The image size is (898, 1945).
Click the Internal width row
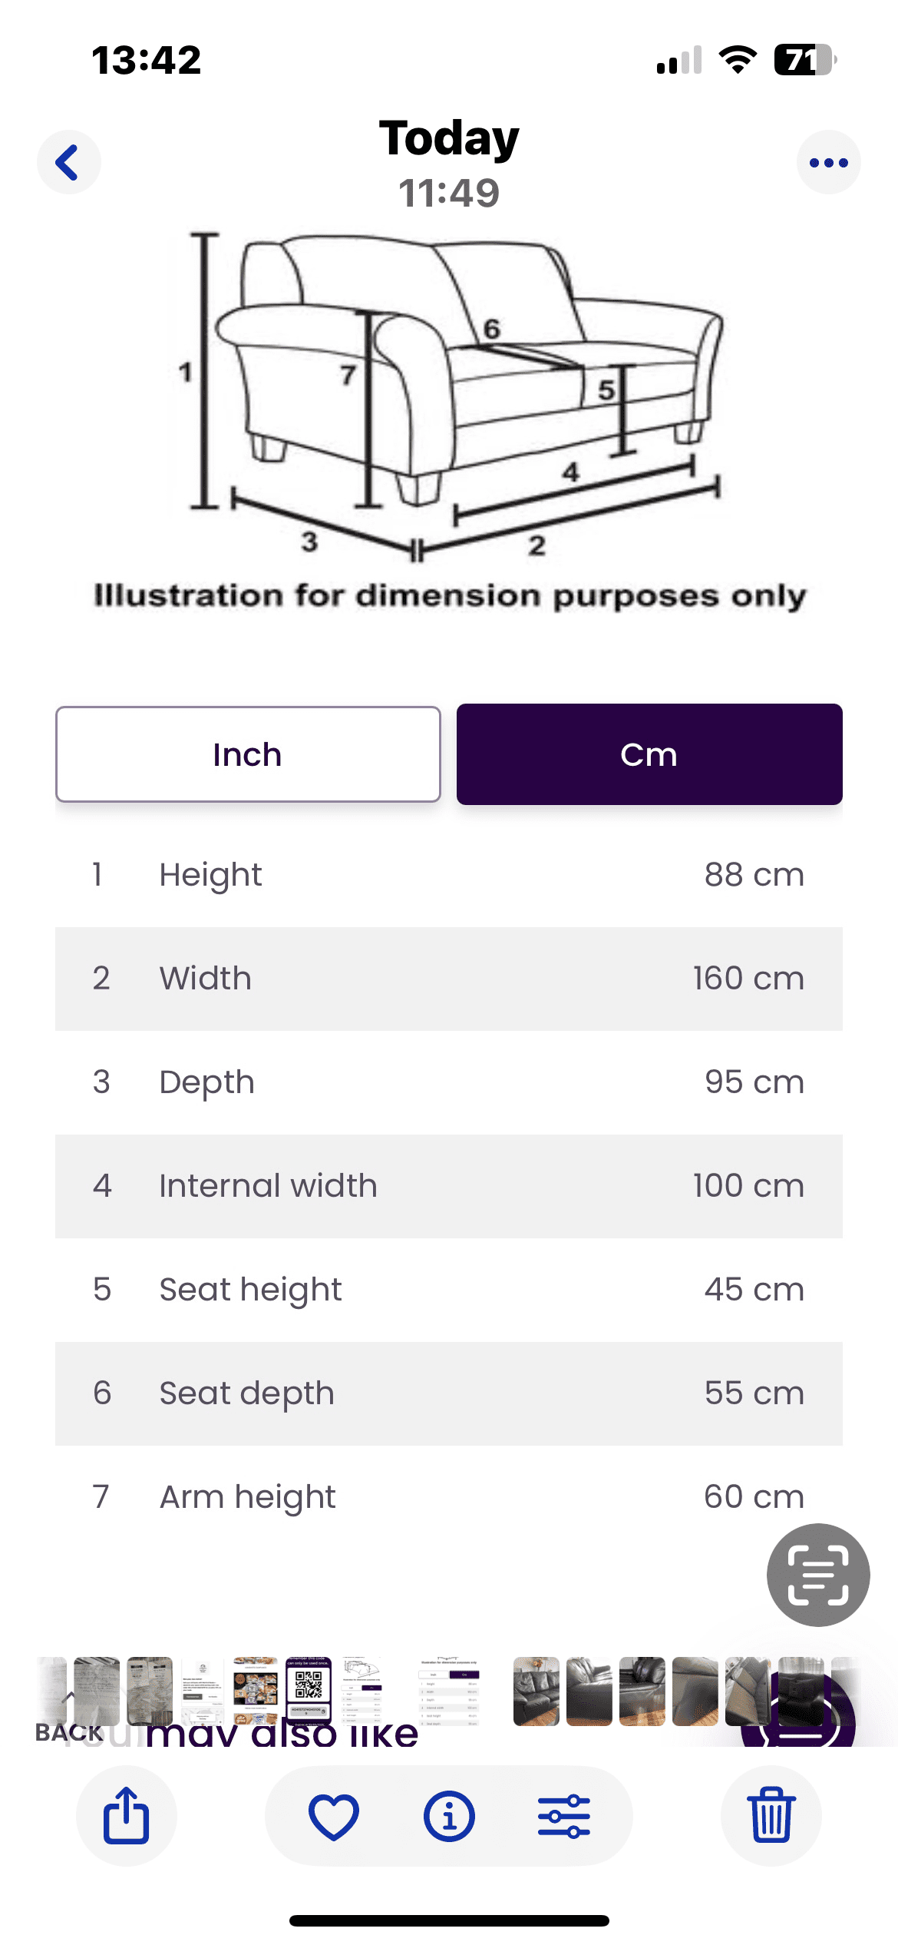point(449,1186)
